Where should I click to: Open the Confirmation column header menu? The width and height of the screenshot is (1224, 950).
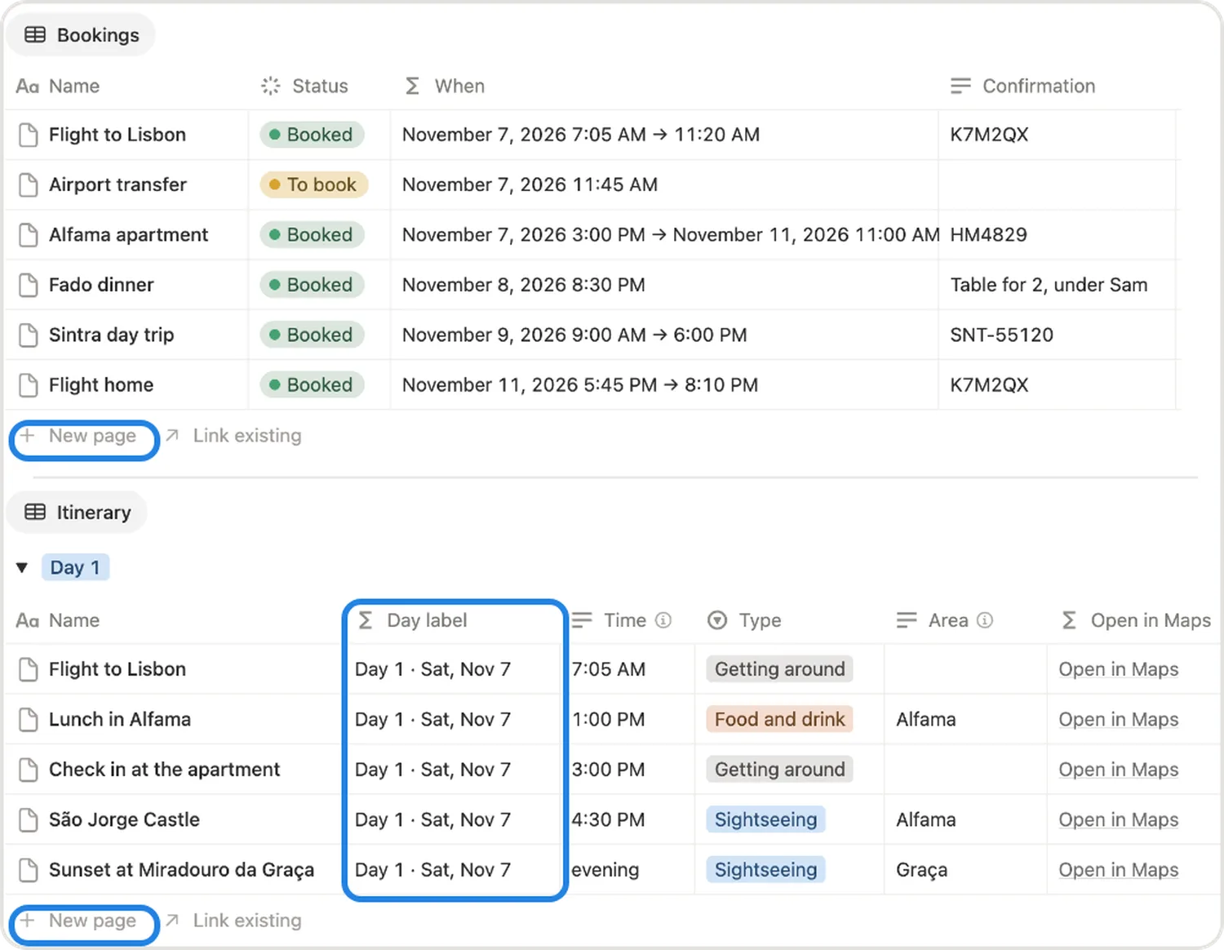click(1023, 86)
